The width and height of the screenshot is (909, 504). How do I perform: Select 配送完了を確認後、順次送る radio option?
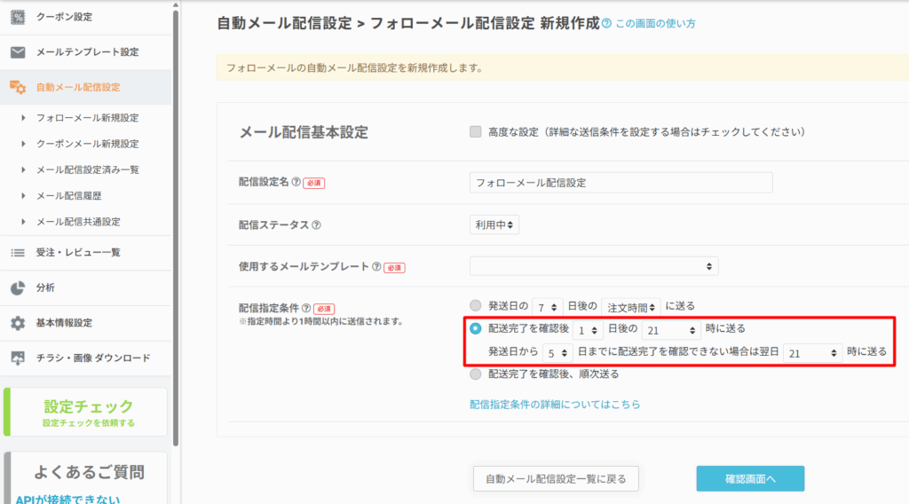click(x=476, y=374)
